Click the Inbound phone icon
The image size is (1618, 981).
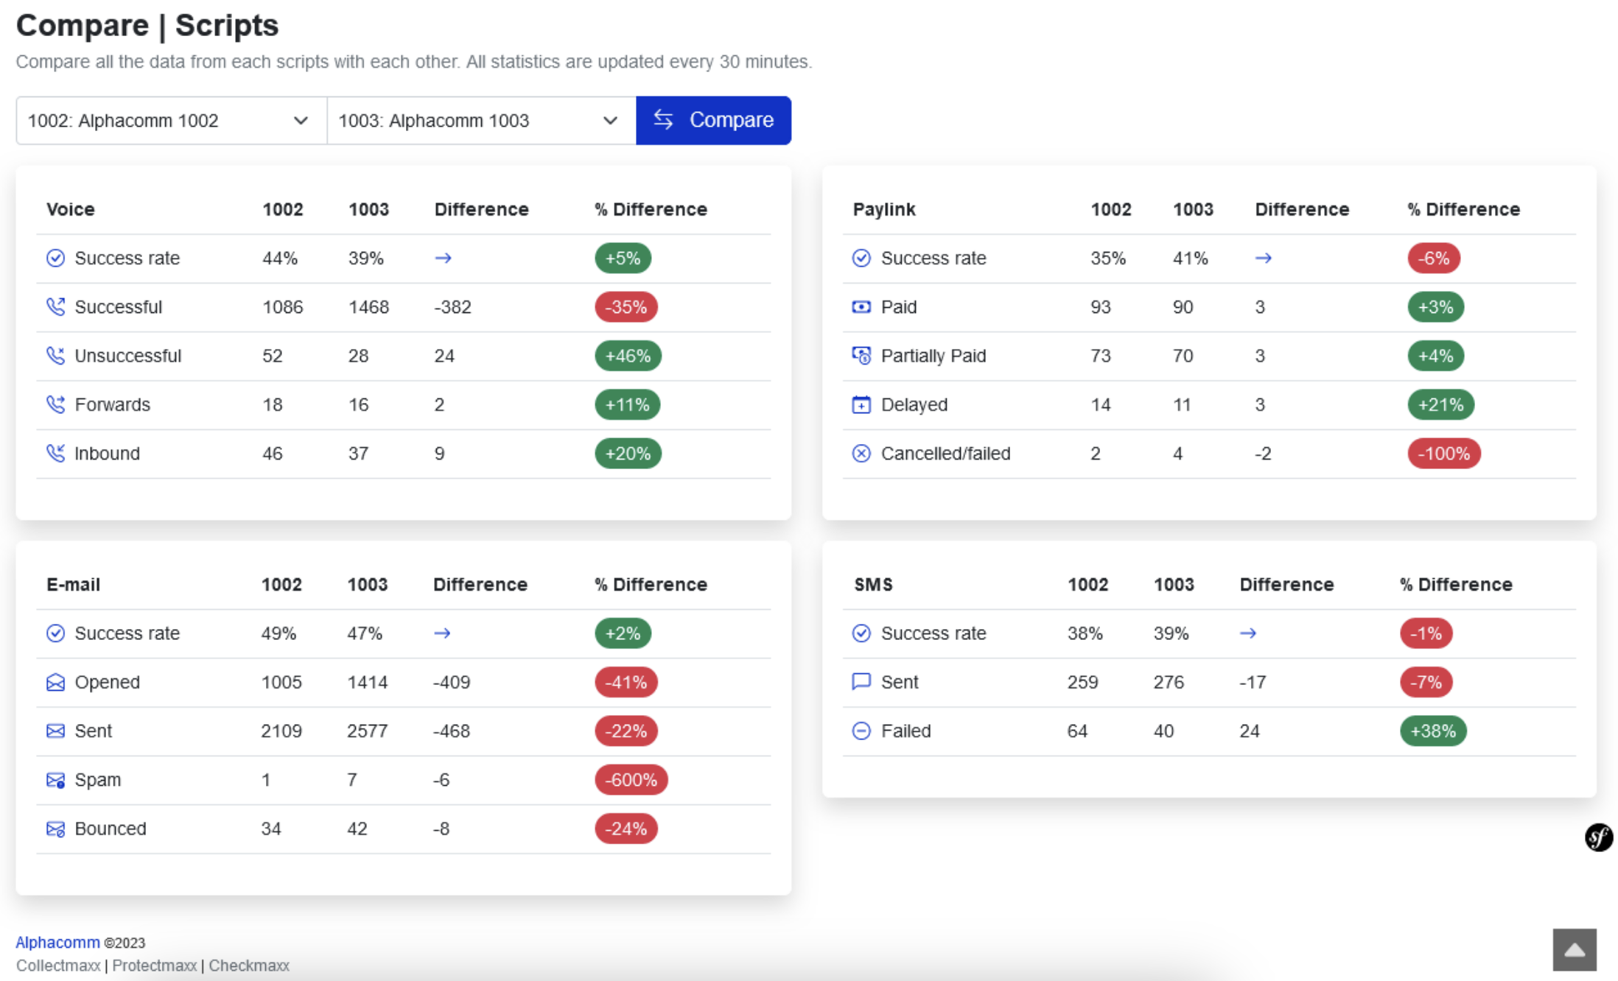[x=55, y=453]
